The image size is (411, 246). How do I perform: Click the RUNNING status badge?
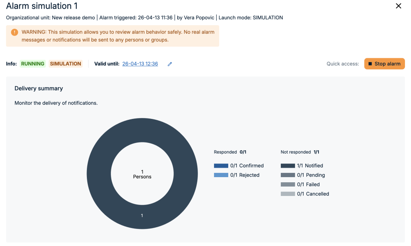click(33, 64)
